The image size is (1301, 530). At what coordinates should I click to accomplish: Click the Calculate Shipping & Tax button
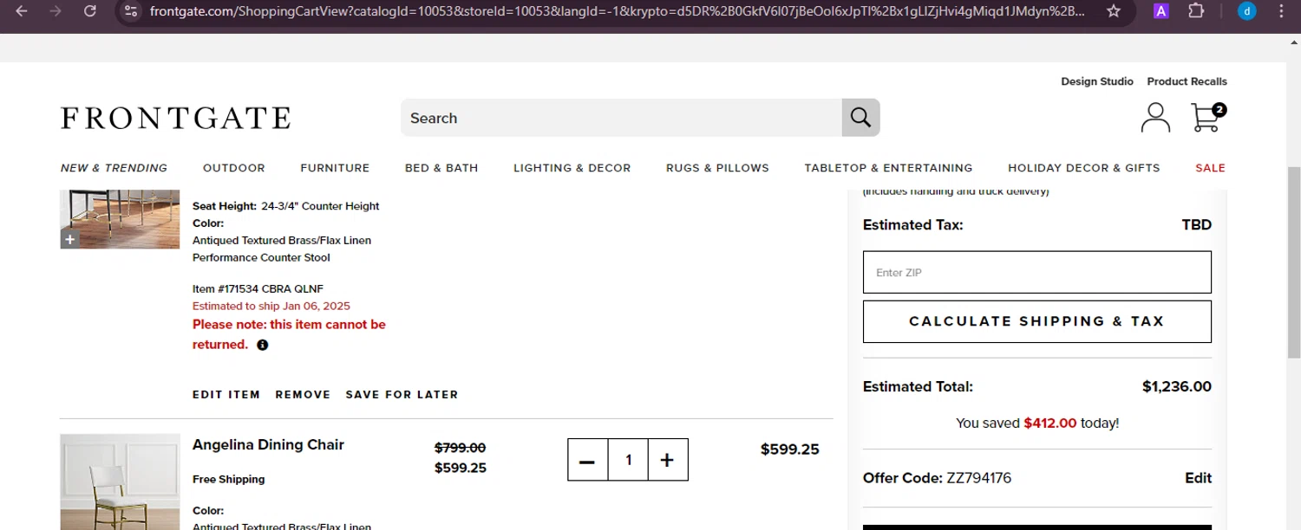(x=1036, y=321)
